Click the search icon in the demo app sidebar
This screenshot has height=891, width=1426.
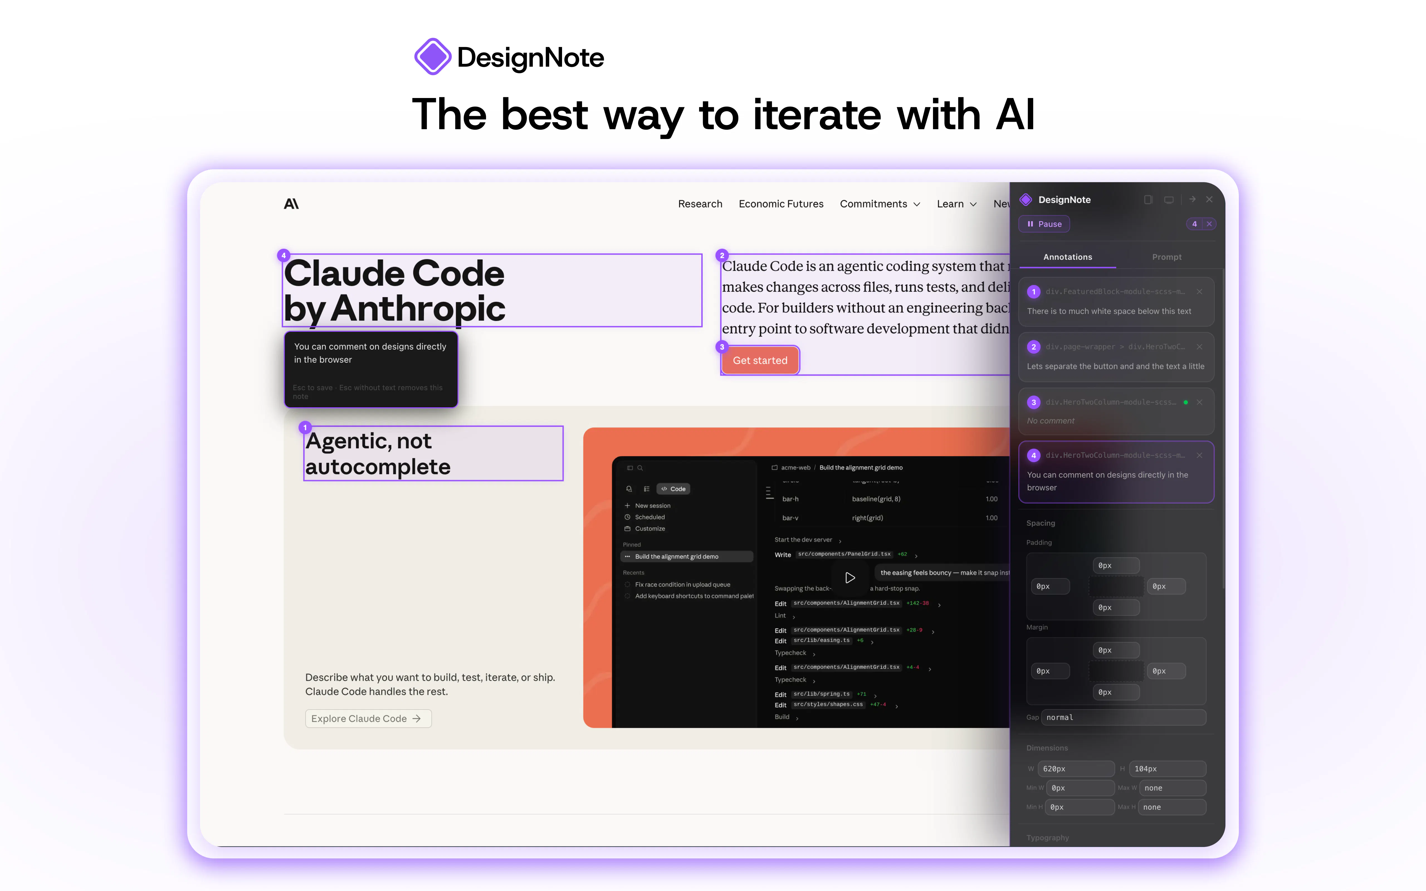(640, 468)
